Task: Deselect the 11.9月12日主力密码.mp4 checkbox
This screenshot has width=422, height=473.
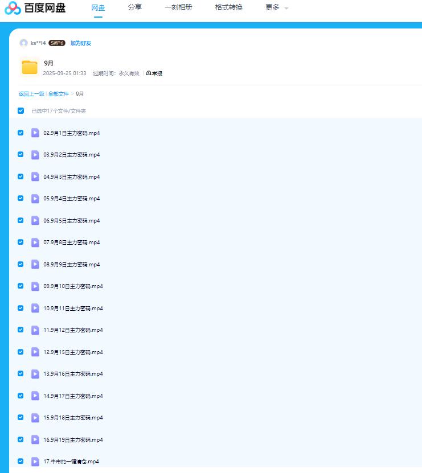Action: coord(21,330)
